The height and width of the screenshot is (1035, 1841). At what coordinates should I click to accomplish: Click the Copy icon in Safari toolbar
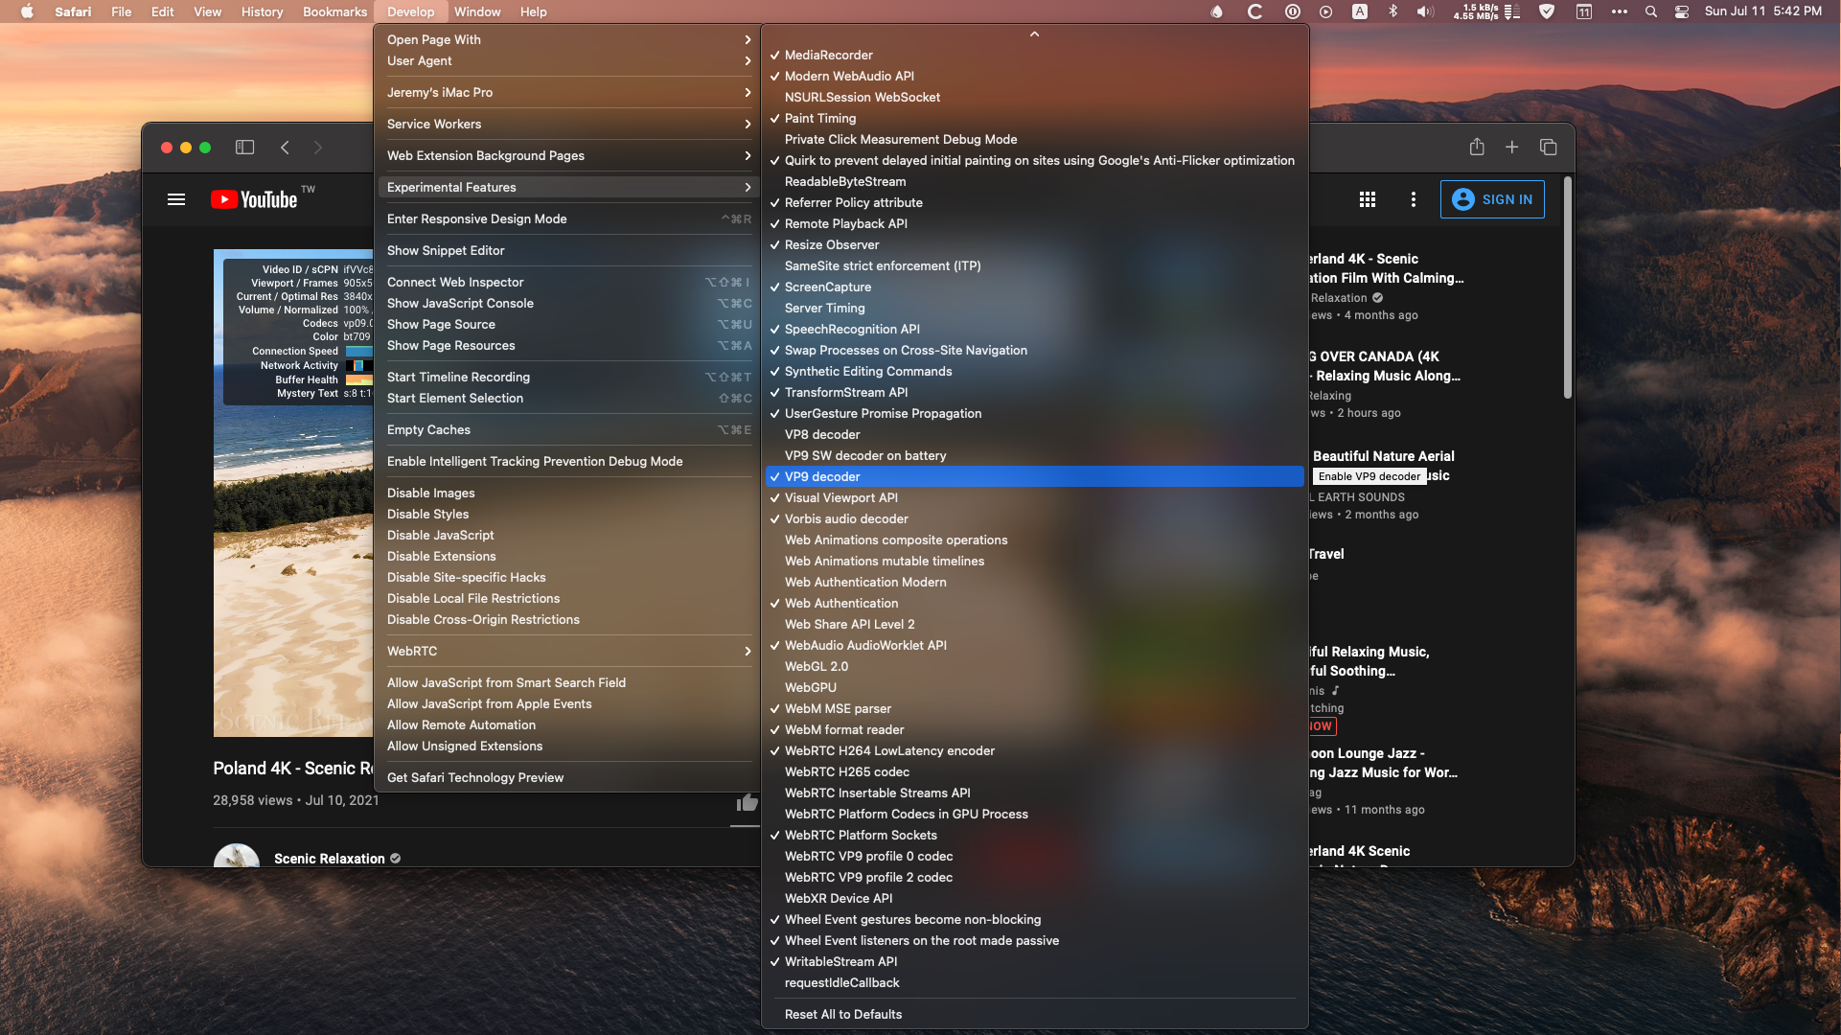pos(1548,148)
